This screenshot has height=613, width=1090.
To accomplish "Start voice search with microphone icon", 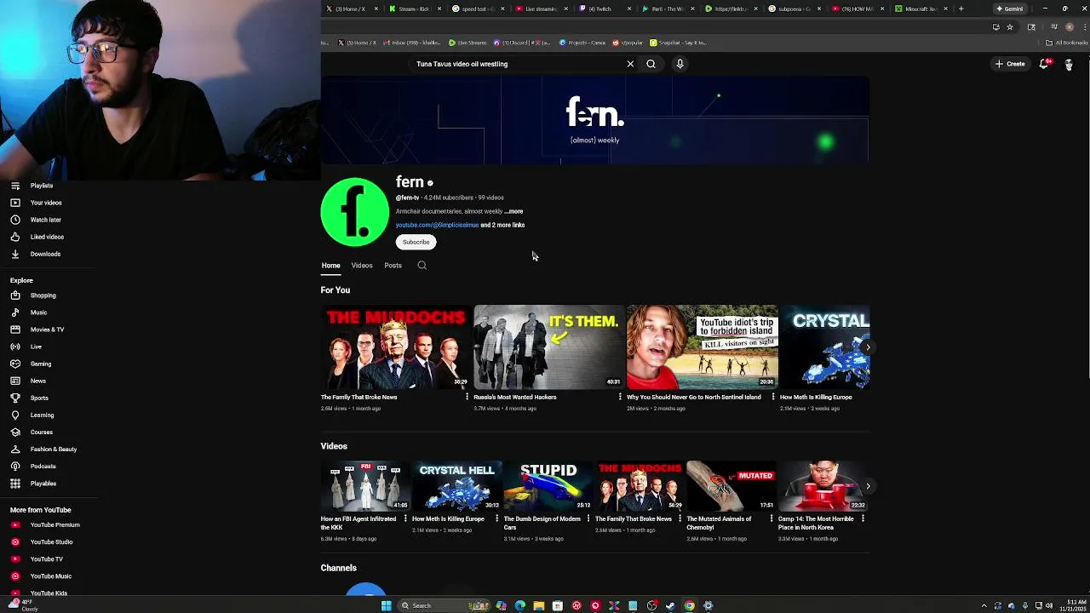I will [680, 64].
